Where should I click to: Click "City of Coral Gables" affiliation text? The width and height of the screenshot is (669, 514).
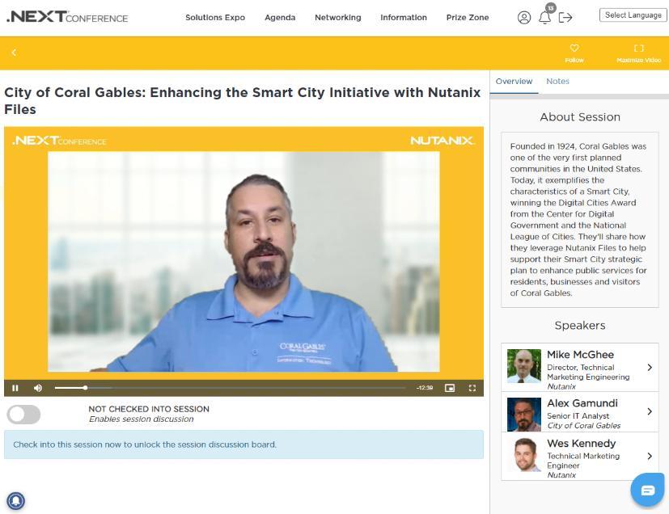[x=584, y=425]
